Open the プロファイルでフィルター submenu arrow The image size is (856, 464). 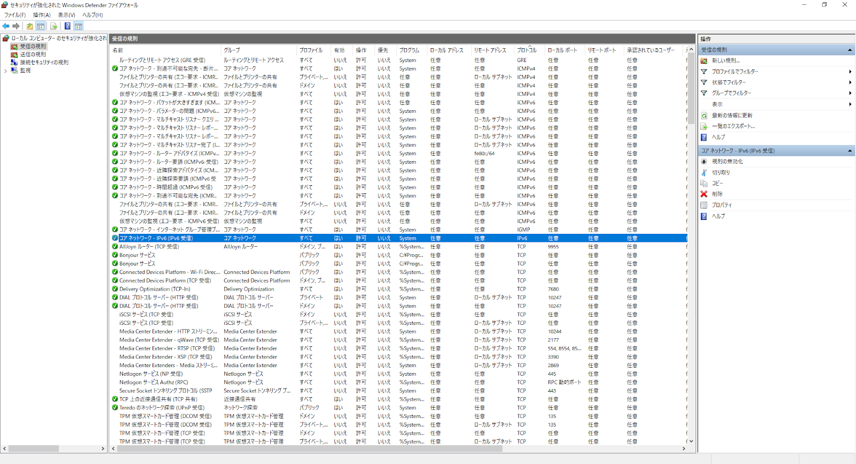pos(850,71)
